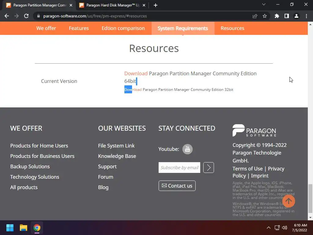The height and width of the screenshot is (235, 313).
Task: Switch to Paragon Hard Disk Manager tab
Action: (x=112, y=5)
